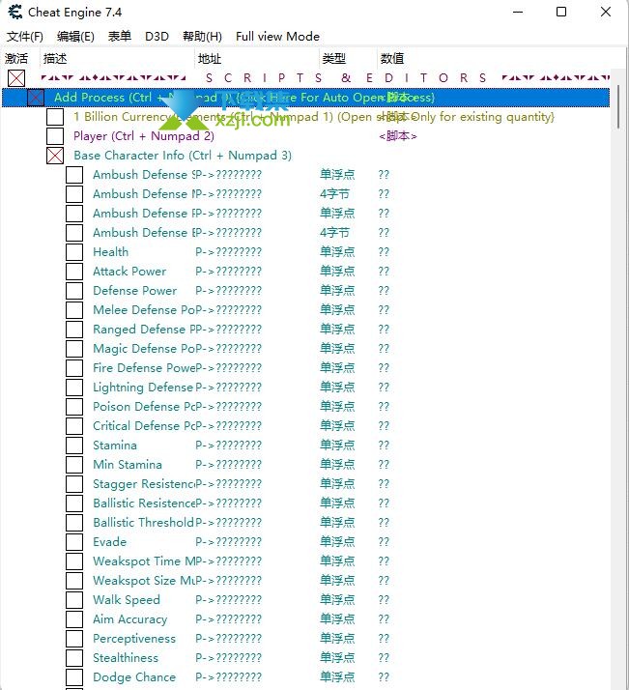This screenshot has height=690, width=629.
Task: Minimize the Cheat Engine window
Action: pyautogui.click(x=518, y=12)
